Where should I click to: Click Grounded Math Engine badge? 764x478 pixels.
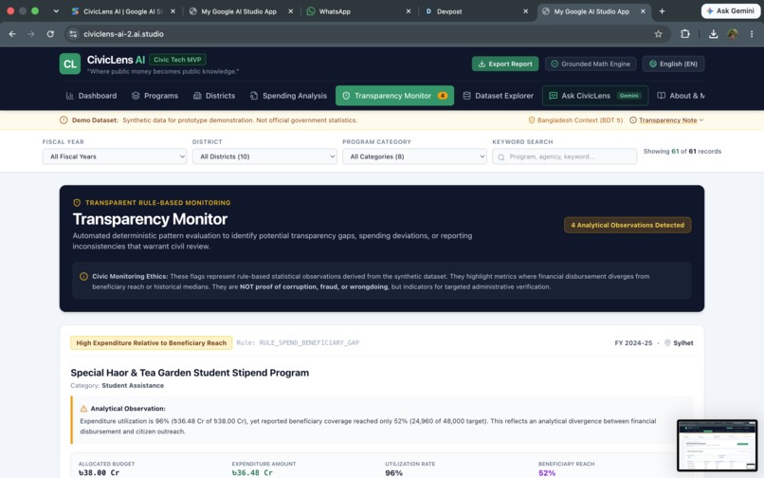(590, 64)
